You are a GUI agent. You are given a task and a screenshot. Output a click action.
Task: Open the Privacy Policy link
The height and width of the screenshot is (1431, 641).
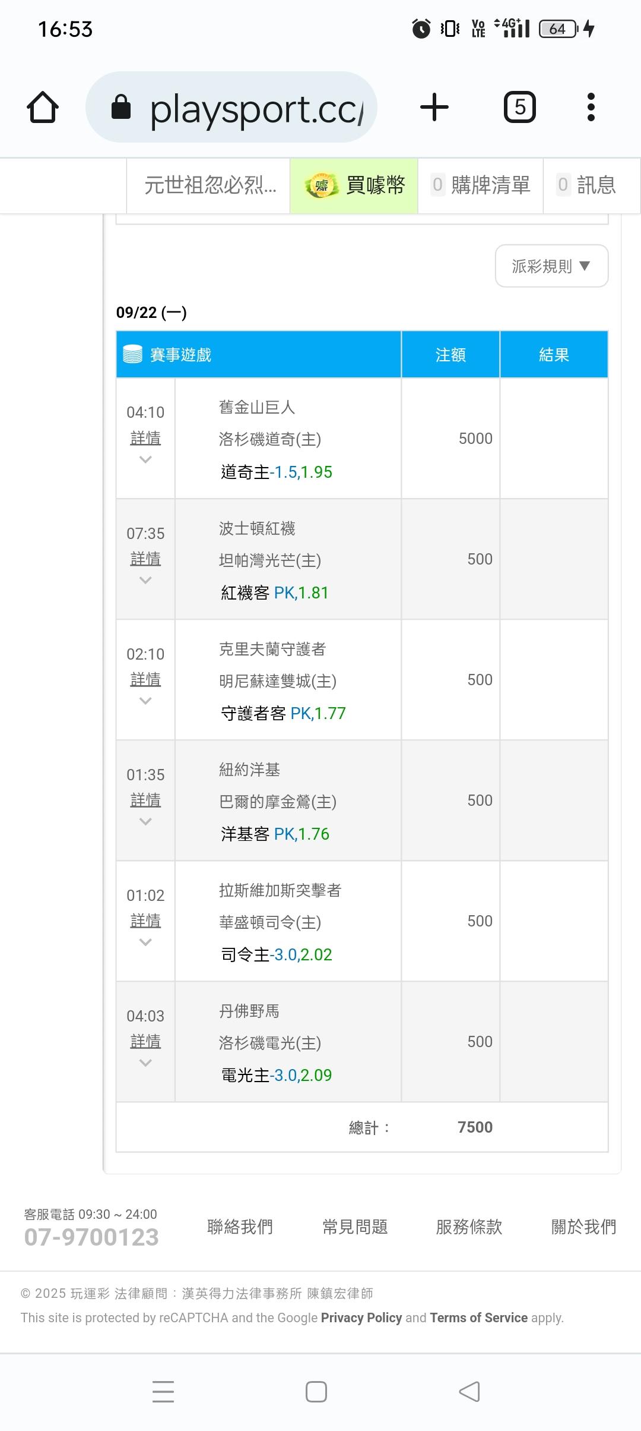coord(361,1317)
